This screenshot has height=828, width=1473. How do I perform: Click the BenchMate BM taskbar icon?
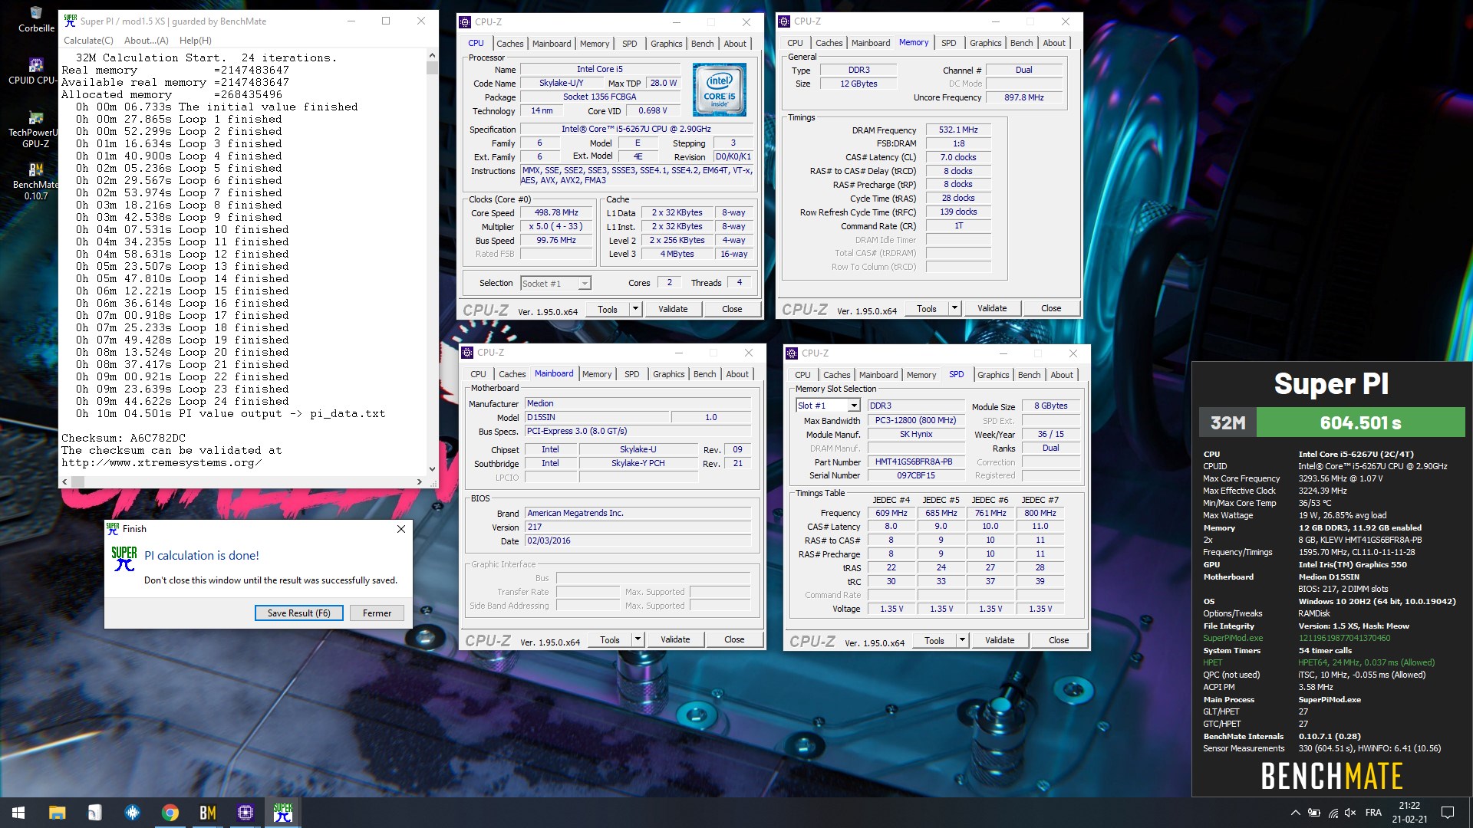(x=208, y=813)
